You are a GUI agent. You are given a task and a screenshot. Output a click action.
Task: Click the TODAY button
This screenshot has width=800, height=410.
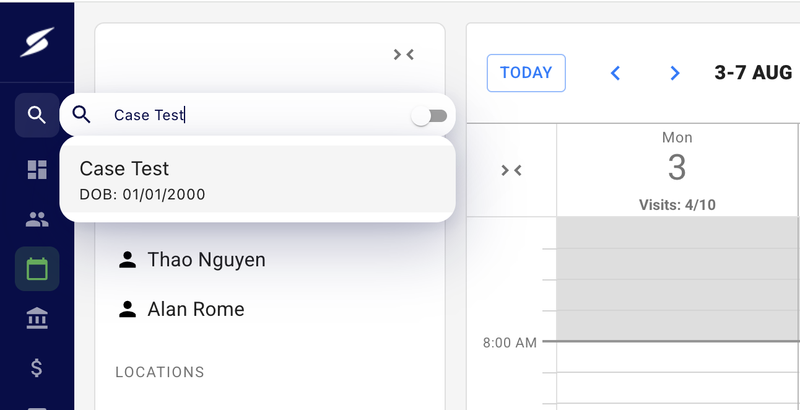[526, 73]
